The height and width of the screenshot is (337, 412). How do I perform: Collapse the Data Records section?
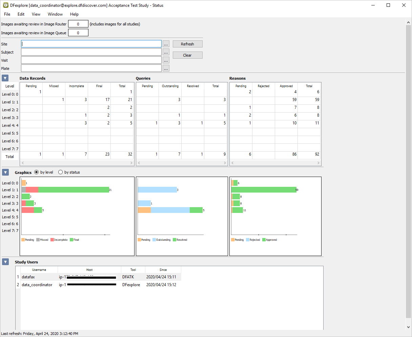click(x=5, y=78)
